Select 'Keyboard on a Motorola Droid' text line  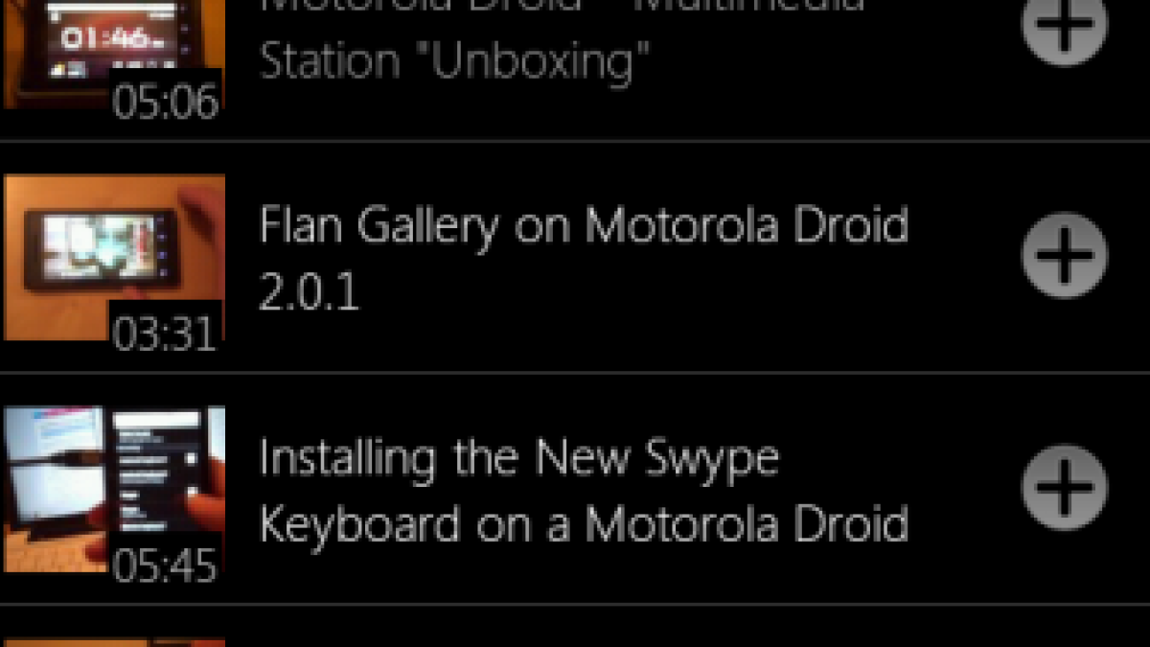(x=583, y=524)
